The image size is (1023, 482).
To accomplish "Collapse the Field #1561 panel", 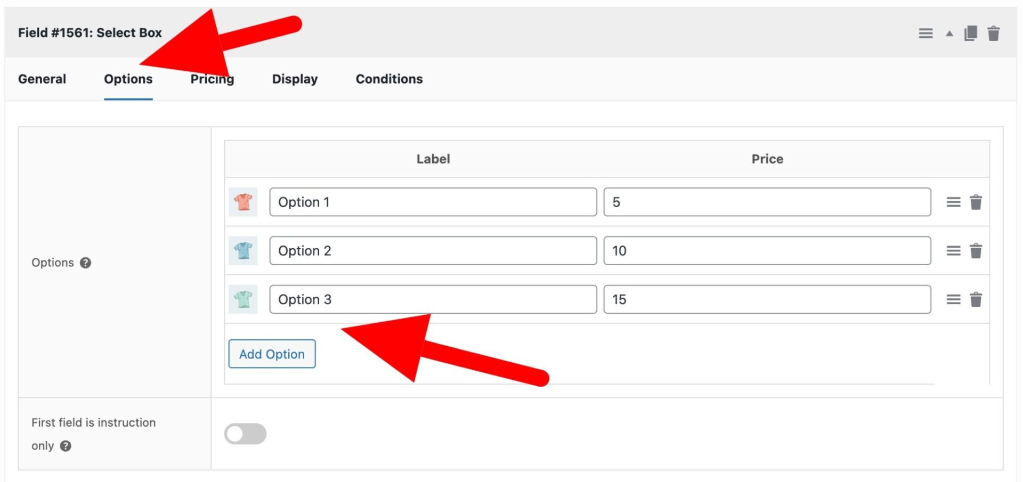I will coord(949,32).
